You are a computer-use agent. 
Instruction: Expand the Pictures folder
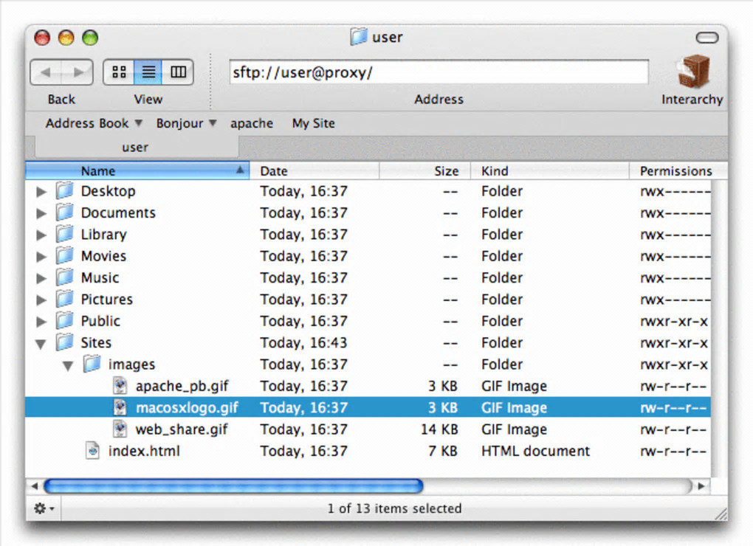[41, 300]
